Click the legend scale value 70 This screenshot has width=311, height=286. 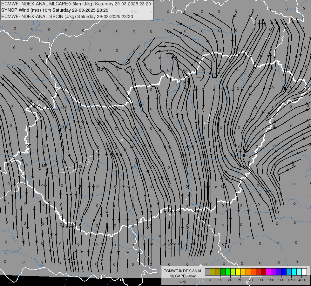tap(251, 280)
